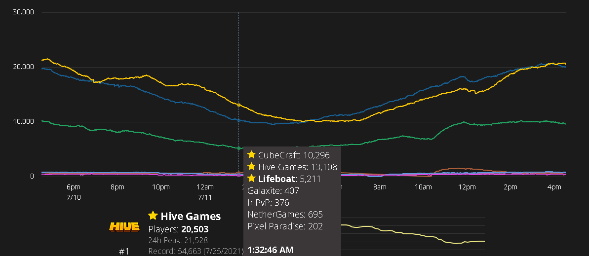The width and height of the screenshot is (589, 256).
Task: Select the green Lifeboat data point on hover line
Action: pyautogui.click(x=238, y=148)
